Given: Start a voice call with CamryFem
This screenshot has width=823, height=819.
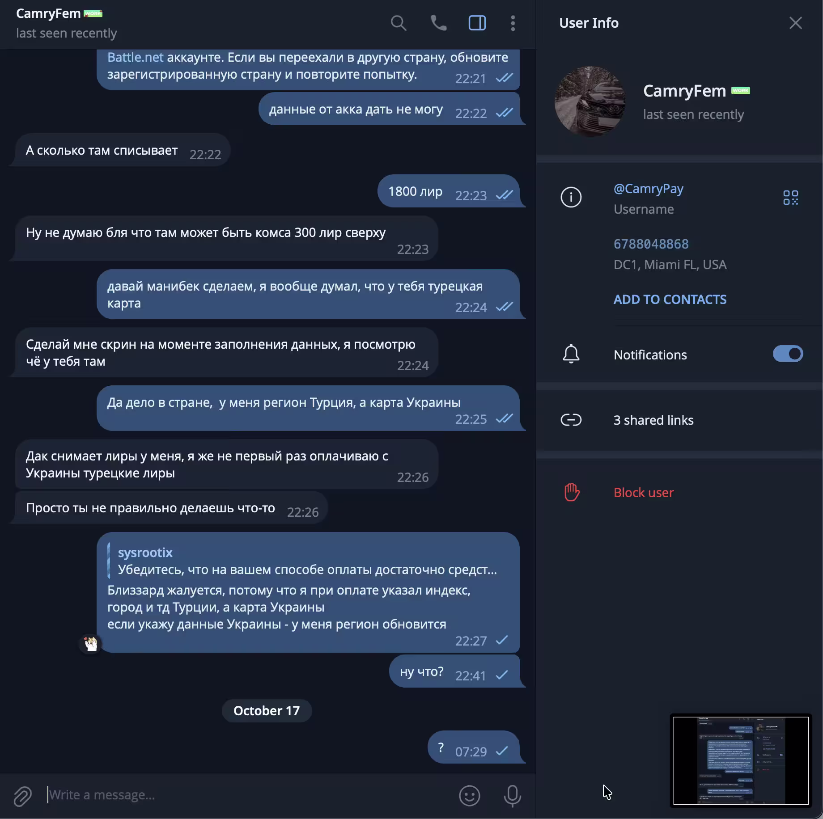Looking at the screenshot, I should 438,23.
